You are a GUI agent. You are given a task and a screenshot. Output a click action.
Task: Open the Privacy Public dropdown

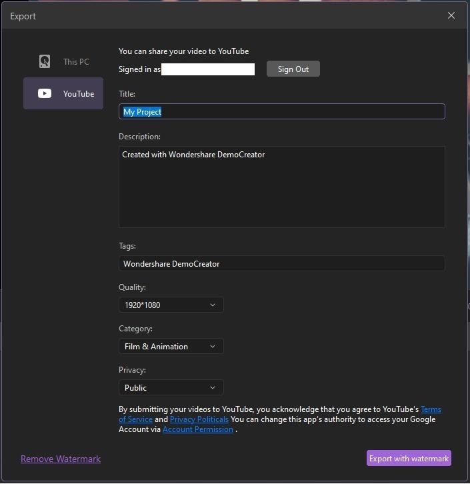point(171,387)
